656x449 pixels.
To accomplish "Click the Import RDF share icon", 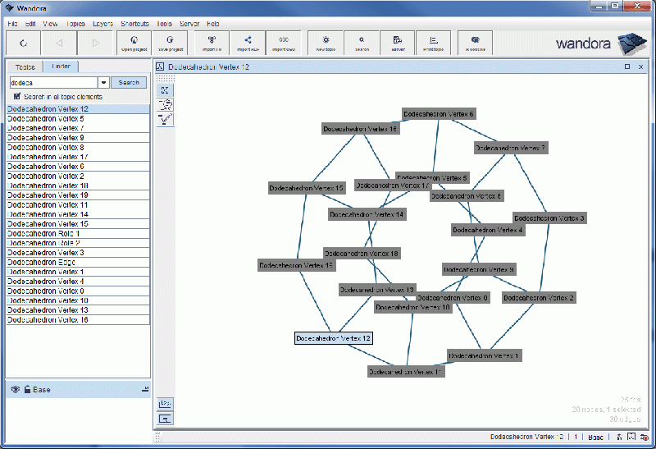I will (x=248, y=42).
